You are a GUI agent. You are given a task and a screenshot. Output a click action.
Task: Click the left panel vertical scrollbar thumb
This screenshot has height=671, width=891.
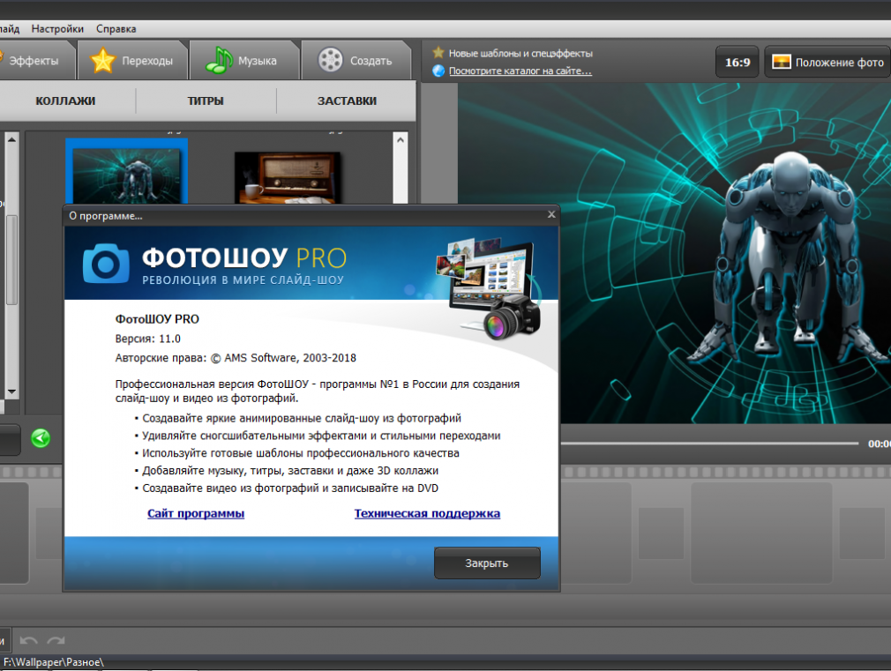point(12,259)
